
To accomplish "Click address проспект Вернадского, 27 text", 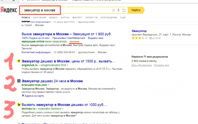I will (161, 35).
